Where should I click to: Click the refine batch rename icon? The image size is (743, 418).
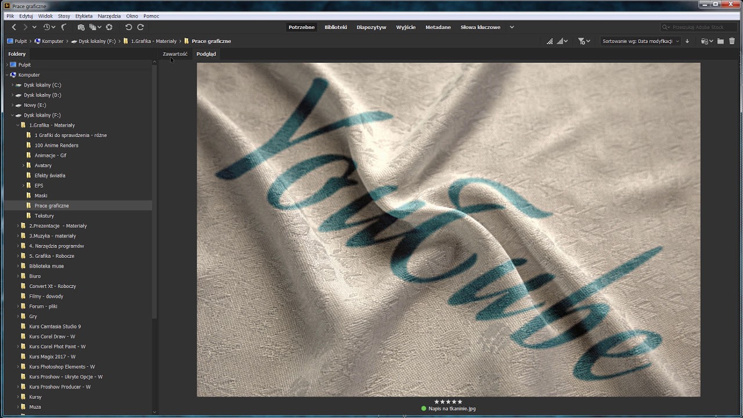(93, 27)
